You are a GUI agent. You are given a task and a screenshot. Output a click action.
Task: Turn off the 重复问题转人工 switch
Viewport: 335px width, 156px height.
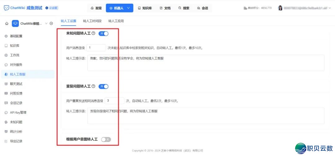pyautogui.click(x=103, y=86)
